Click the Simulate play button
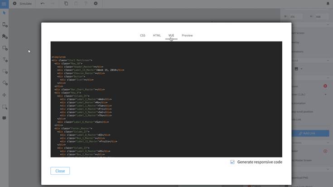 click(x=14, y=4)
